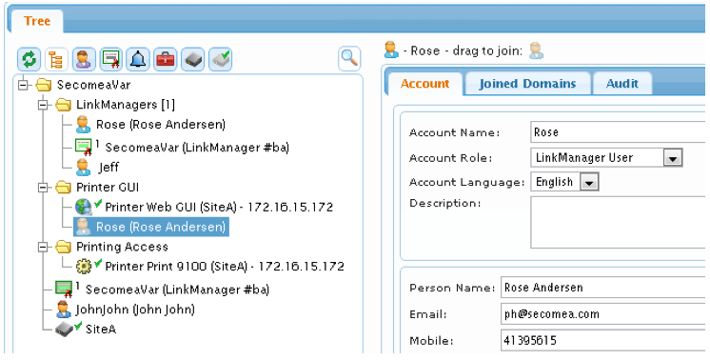Click the gear icon of Printer Print 9100
This screenshot has height=360, width=710.
tap(84, 266)
